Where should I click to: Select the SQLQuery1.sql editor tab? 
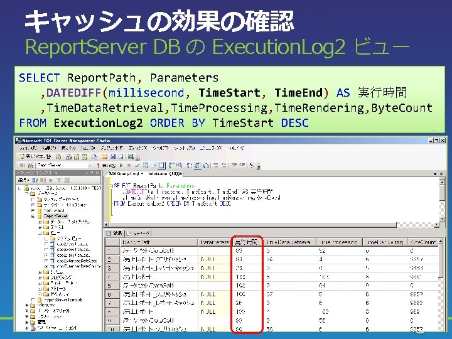pyautogui.click(x=145, y=174)
